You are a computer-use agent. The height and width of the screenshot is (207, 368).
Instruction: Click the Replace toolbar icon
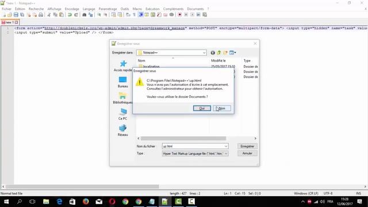[x=91, y=15]
